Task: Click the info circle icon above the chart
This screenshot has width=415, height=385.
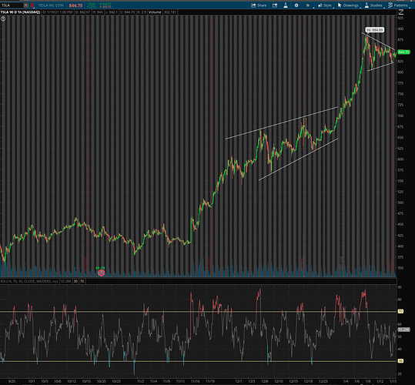Action: click(3, 18)
